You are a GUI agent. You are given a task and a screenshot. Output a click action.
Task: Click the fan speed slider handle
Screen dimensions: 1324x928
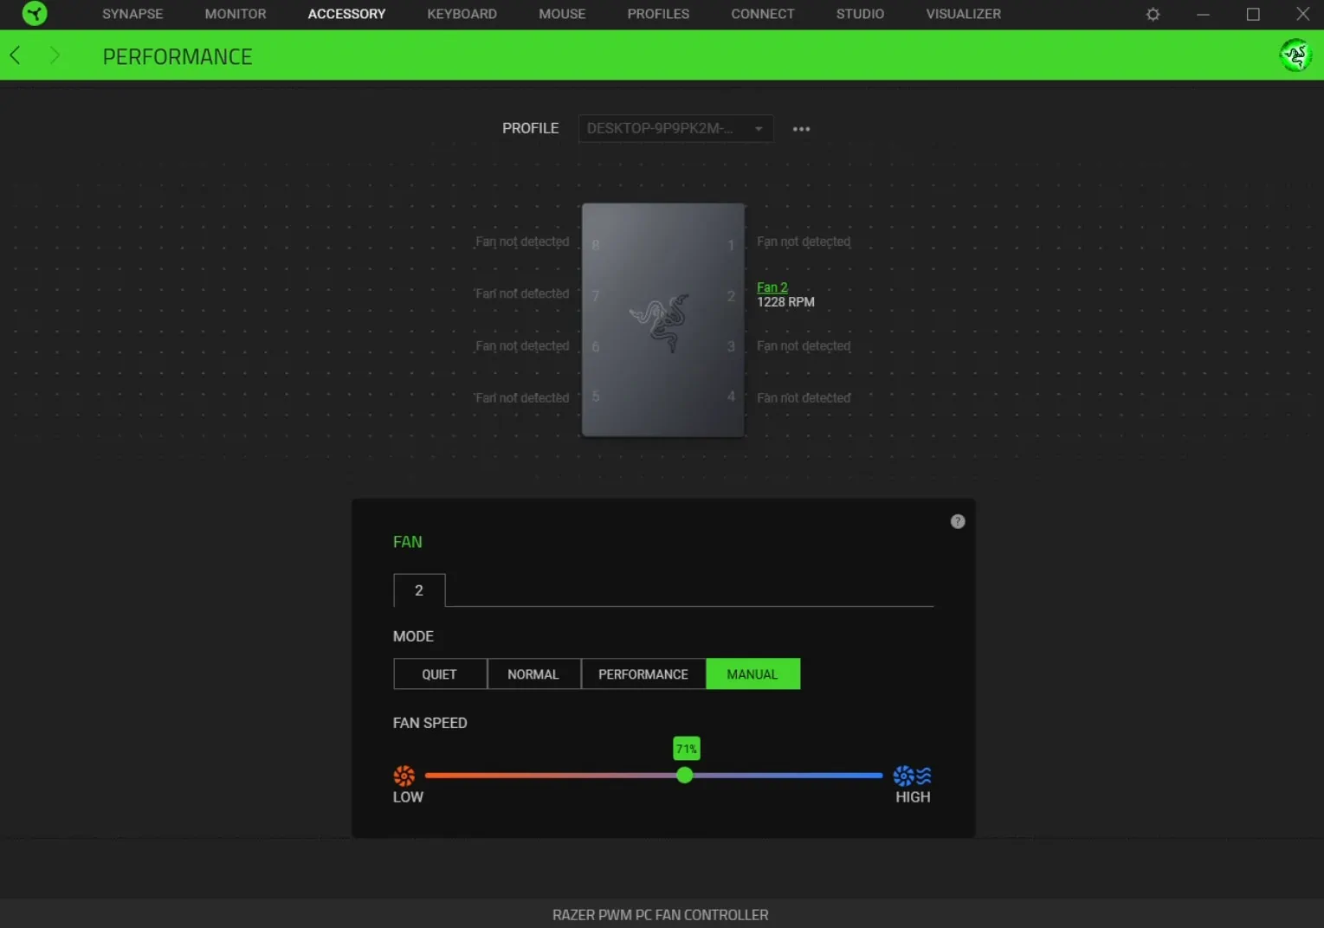coord(685,776)
